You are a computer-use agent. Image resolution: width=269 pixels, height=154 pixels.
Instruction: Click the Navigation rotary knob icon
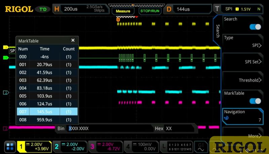tap(226, 118)
